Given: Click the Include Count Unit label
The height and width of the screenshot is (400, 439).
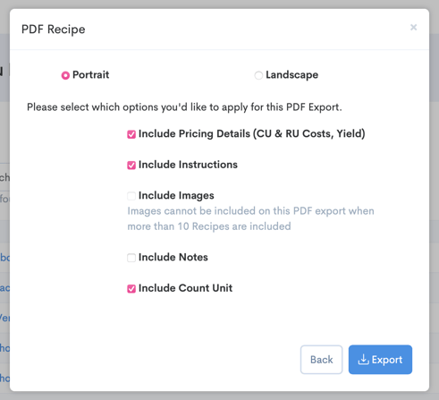Looking at the screenshot, I should coord(185,288).
